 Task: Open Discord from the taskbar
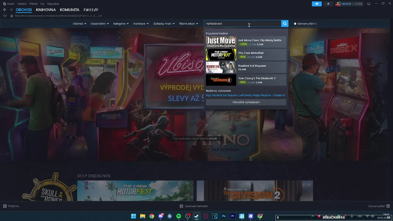(161, 216)
